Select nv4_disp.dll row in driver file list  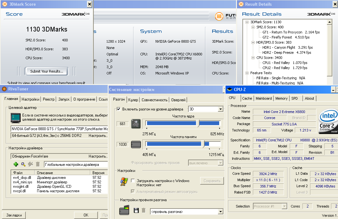coord(59,178)
